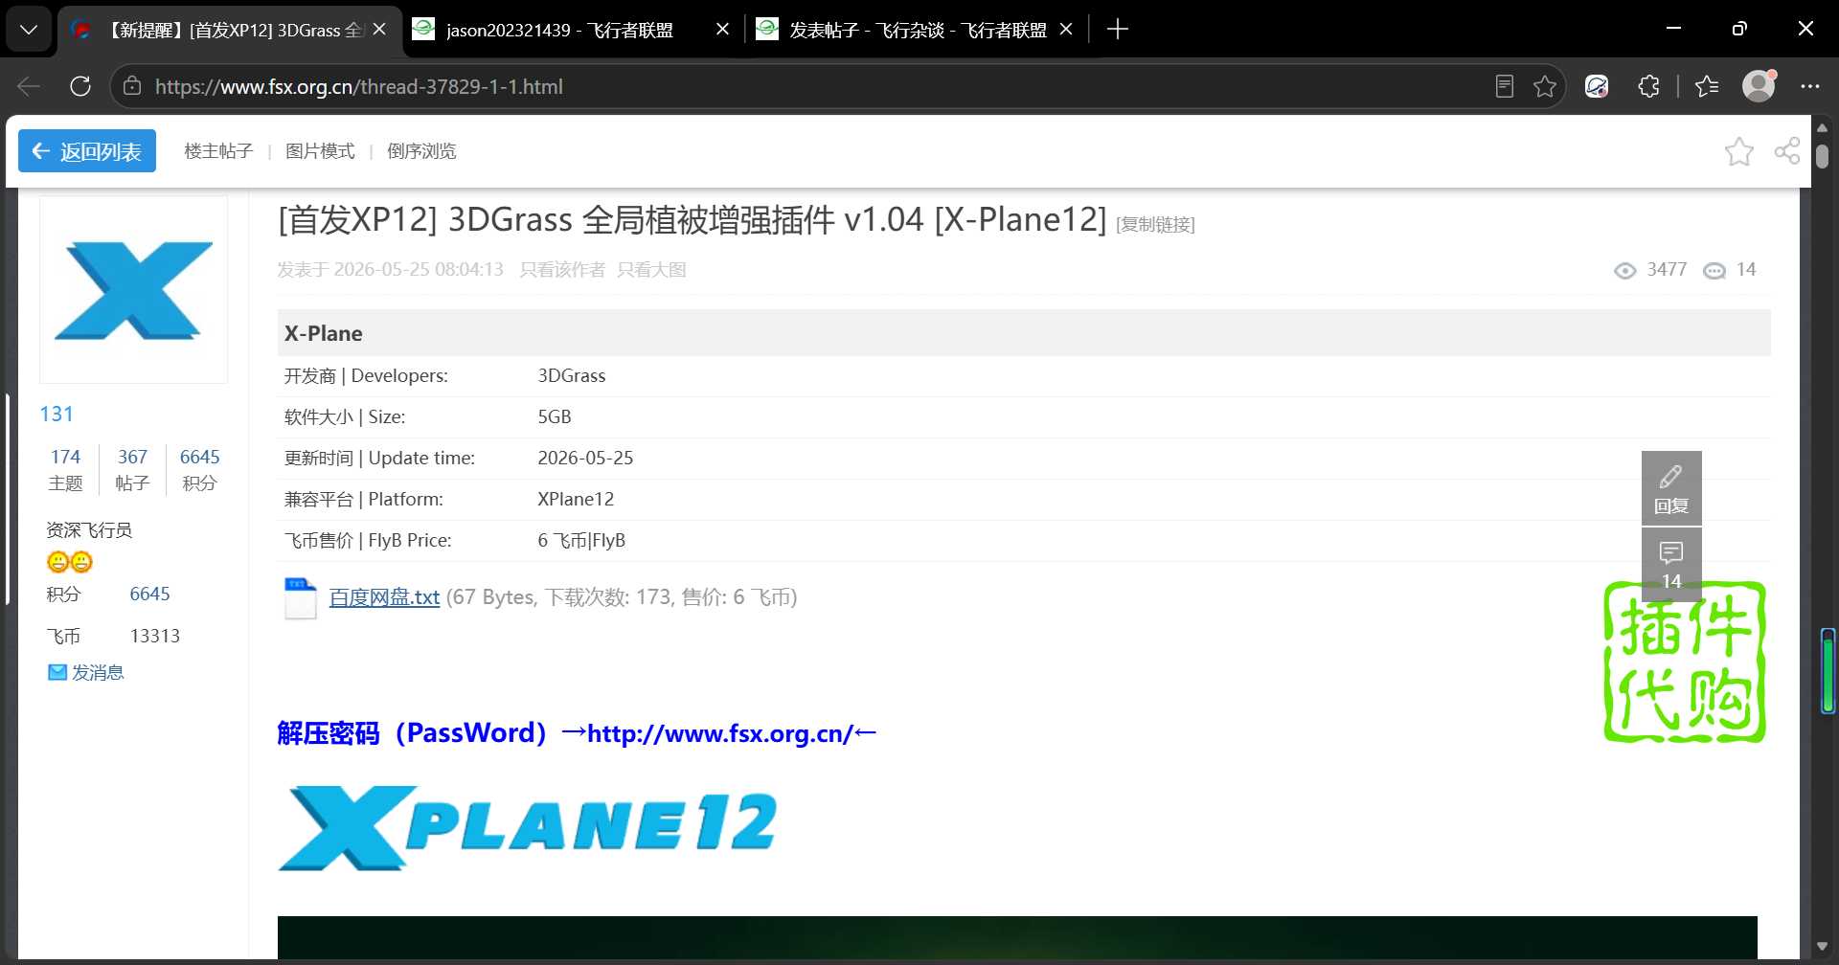Open a new browser tab
This screenshot has height=965, width=1839.
click(x=1117, y=30)
